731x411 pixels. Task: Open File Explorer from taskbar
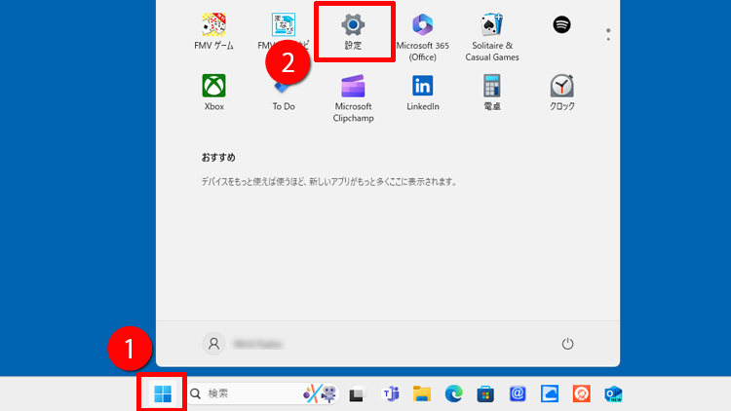(x=422, y=394)
